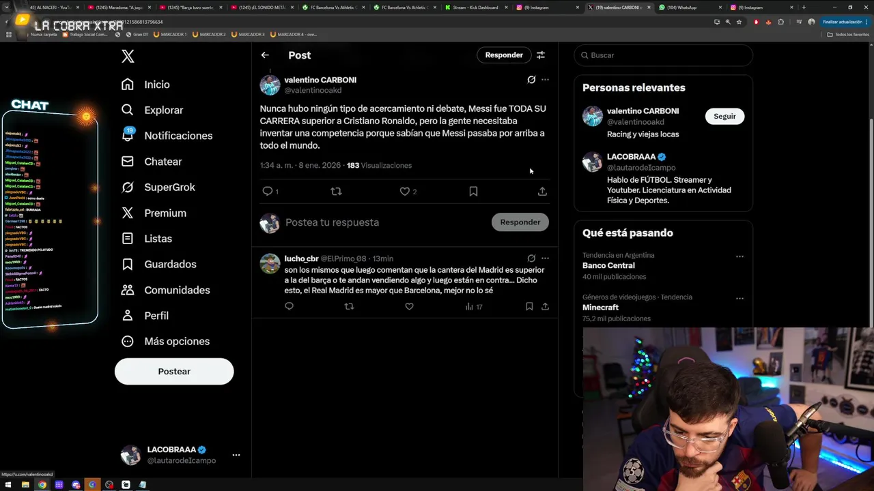Image resolution: width=874 pixels, height=491 pixels.
Task: Open options for Minecraft trend
Action: pos(739,299)
